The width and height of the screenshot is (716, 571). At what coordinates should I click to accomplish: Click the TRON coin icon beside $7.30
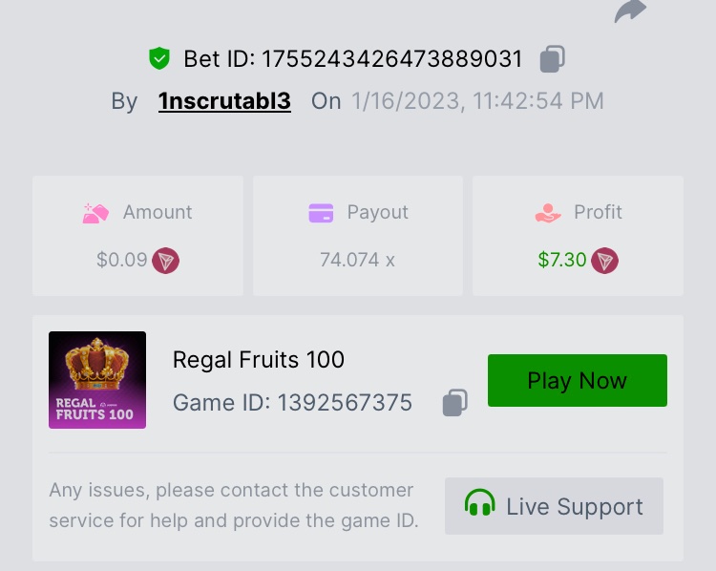[604, 260]
